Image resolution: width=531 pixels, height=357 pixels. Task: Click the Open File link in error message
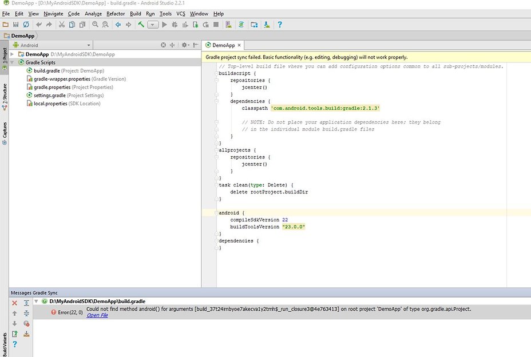pos(97,315)
